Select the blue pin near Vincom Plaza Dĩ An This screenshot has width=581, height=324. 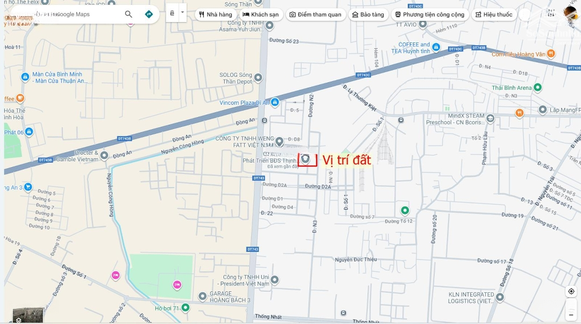[x=274, y=101]
